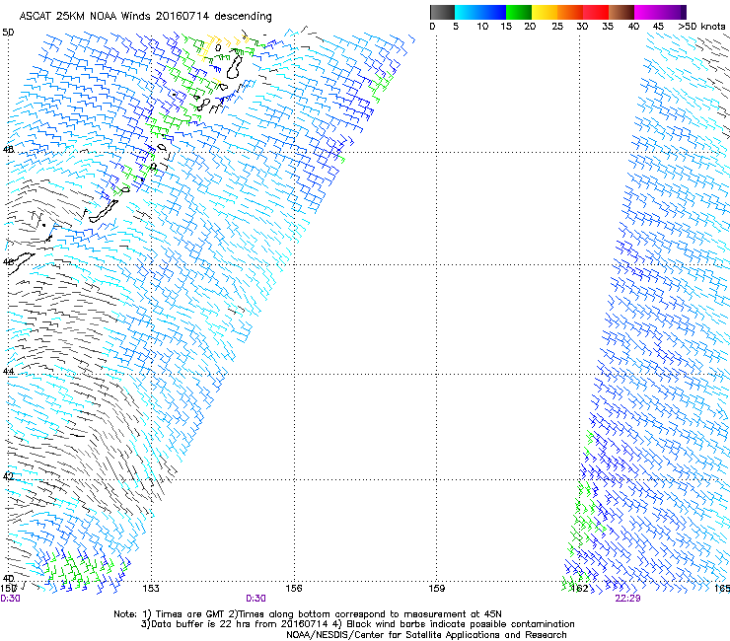Click the purple '0:30' time under longitude 150
The height and width of the screenshot is (641, 730).
[x=10, y=599]
